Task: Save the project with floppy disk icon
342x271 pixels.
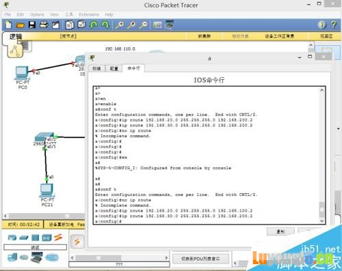Action: click(32, 25)
